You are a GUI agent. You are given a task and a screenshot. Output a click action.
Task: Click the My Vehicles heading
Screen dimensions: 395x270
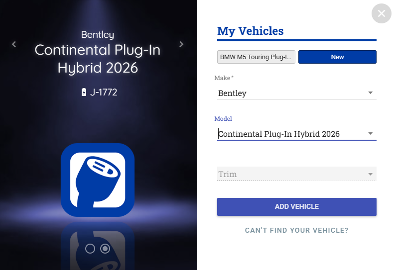(251, 31)
